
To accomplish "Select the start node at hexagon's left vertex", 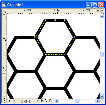I will tap(35, 37).
